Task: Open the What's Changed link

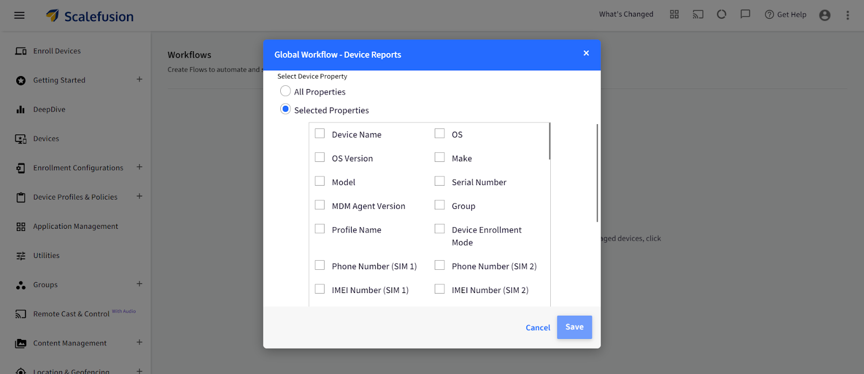Action: (626, 15)
